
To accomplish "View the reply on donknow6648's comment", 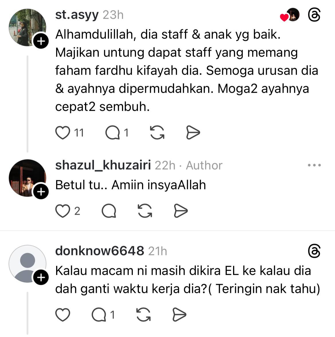I will [99, 315].
